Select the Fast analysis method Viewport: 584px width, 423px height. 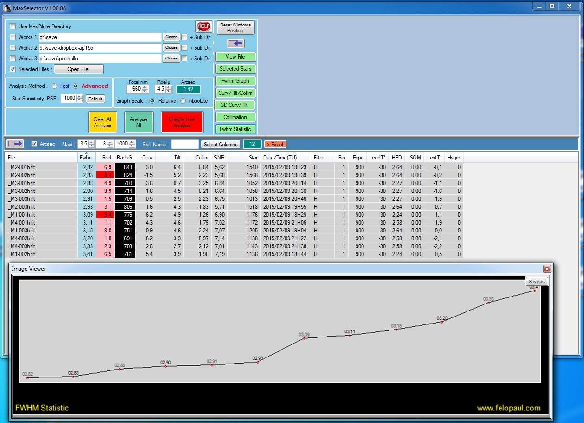[54, 86]
